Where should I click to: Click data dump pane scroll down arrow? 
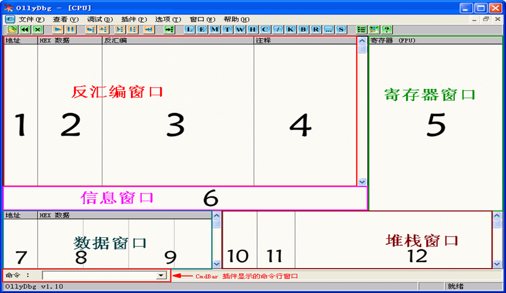[216, 264]
